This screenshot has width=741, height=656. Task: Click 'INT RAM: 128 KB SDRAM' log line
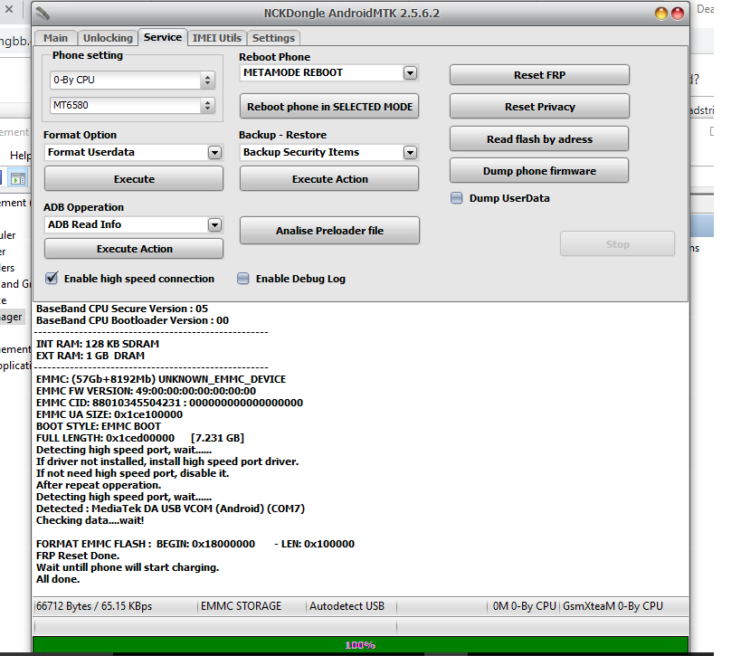click(98, 344)
